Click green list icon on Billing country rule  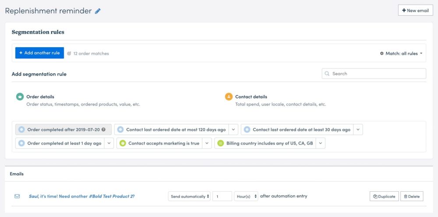[x=221, y=143]
